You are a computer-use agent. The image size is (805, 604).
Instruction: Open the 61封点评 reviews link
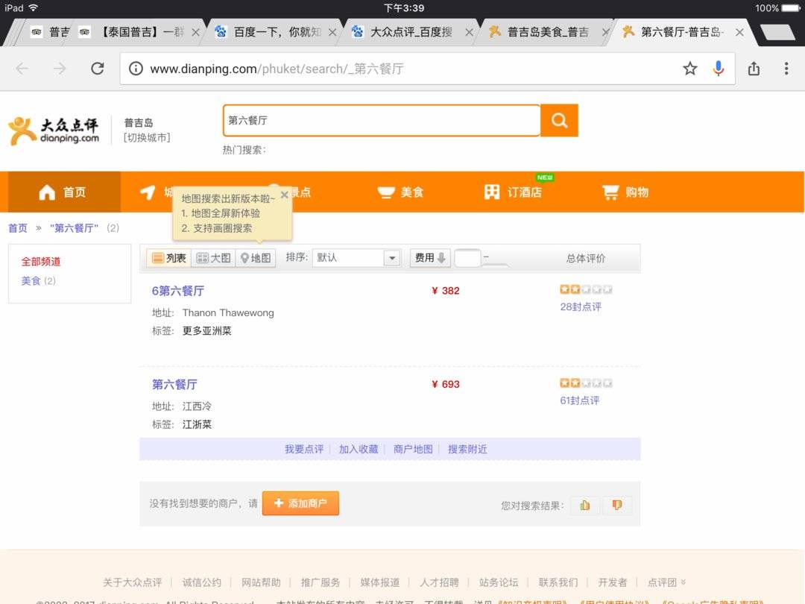[x=580, y=400]
